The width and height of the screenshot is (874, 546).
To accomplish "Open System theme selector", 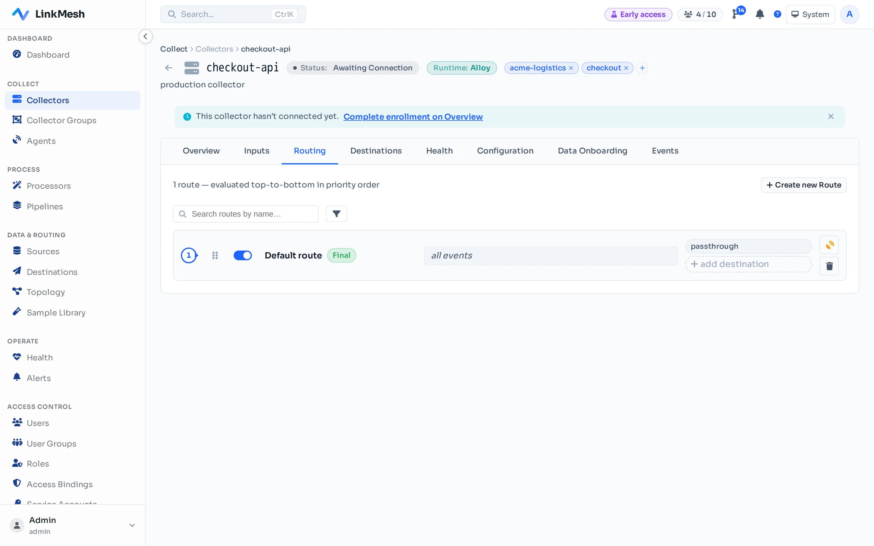I will (810, 15).
